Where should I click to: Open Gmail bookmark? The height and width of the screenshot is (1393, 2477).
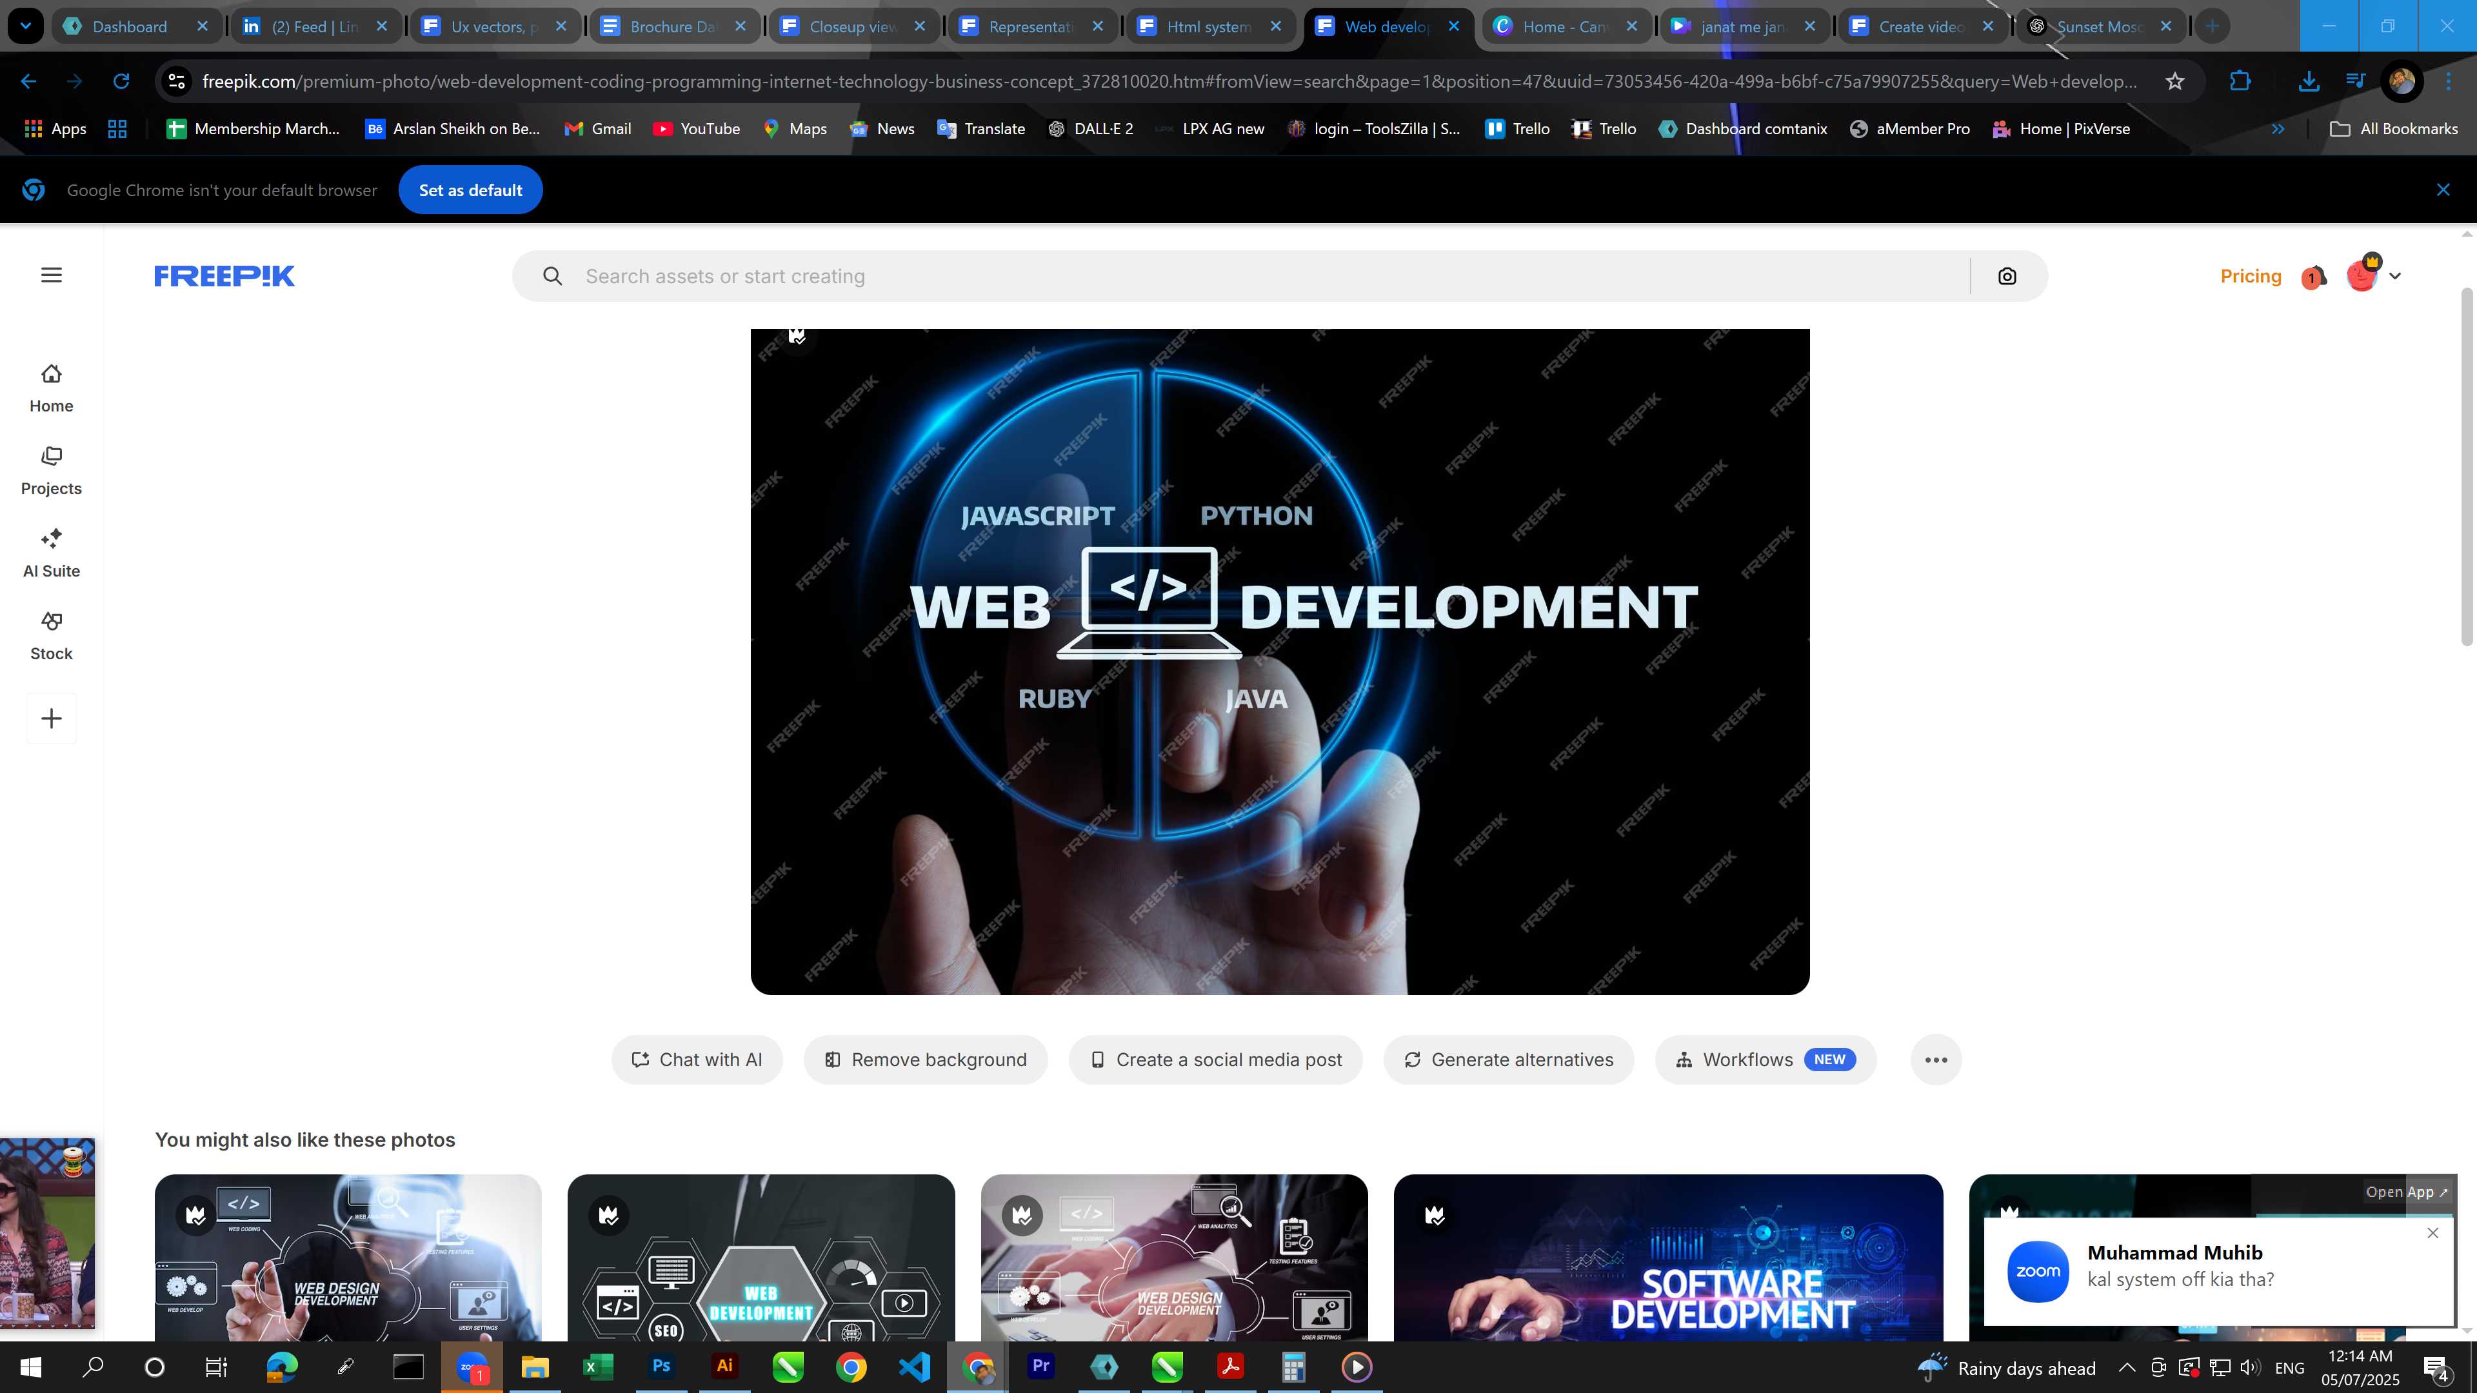point(597,129)
